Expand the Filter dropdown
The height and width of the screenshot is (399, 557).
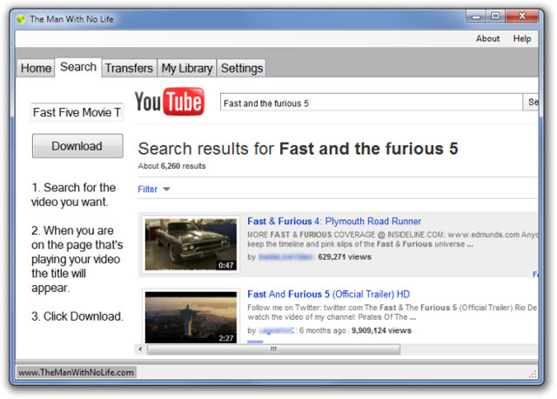154,189
